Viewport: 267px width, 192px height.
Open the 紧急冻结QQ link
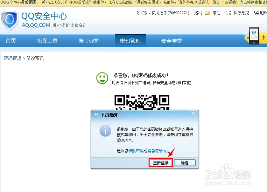point(157,151)
